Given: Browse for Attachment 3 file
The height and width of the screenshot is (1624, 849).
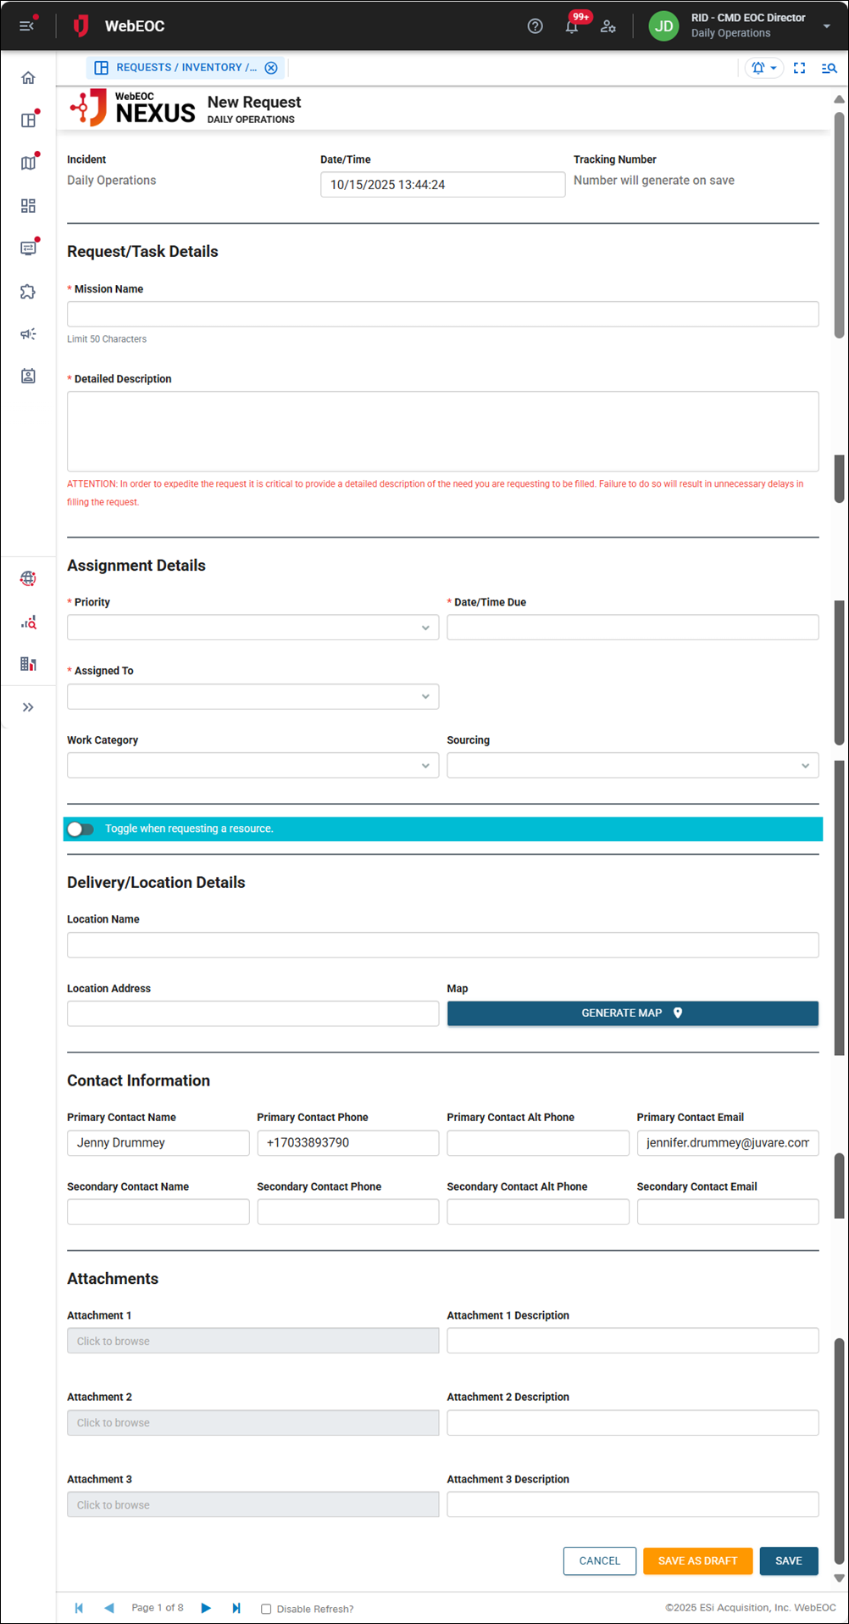Looking at the screenshot, I should coord(252,1505).
